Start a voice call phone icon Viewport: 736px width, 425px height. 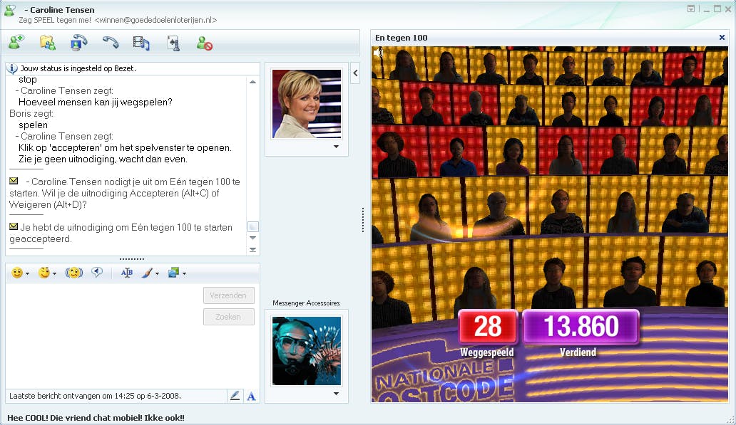[111, 43]
